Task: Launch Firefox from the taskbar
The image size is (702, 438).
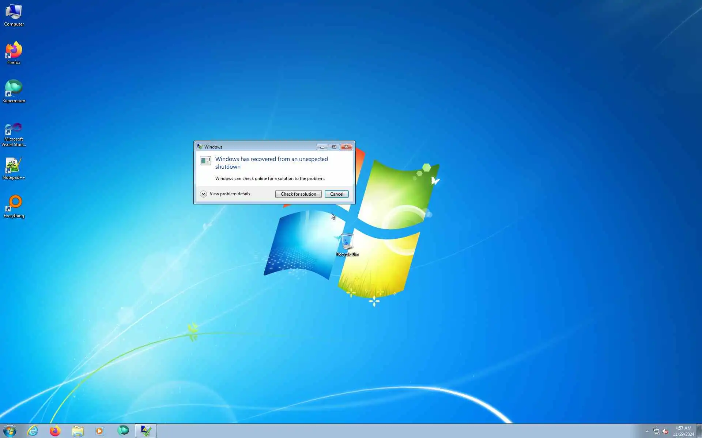Action: pos(55,431)
